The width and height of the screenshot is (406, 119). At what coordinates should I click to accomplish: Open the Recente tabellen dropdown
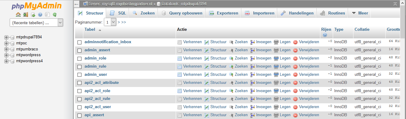pos(36,23)
